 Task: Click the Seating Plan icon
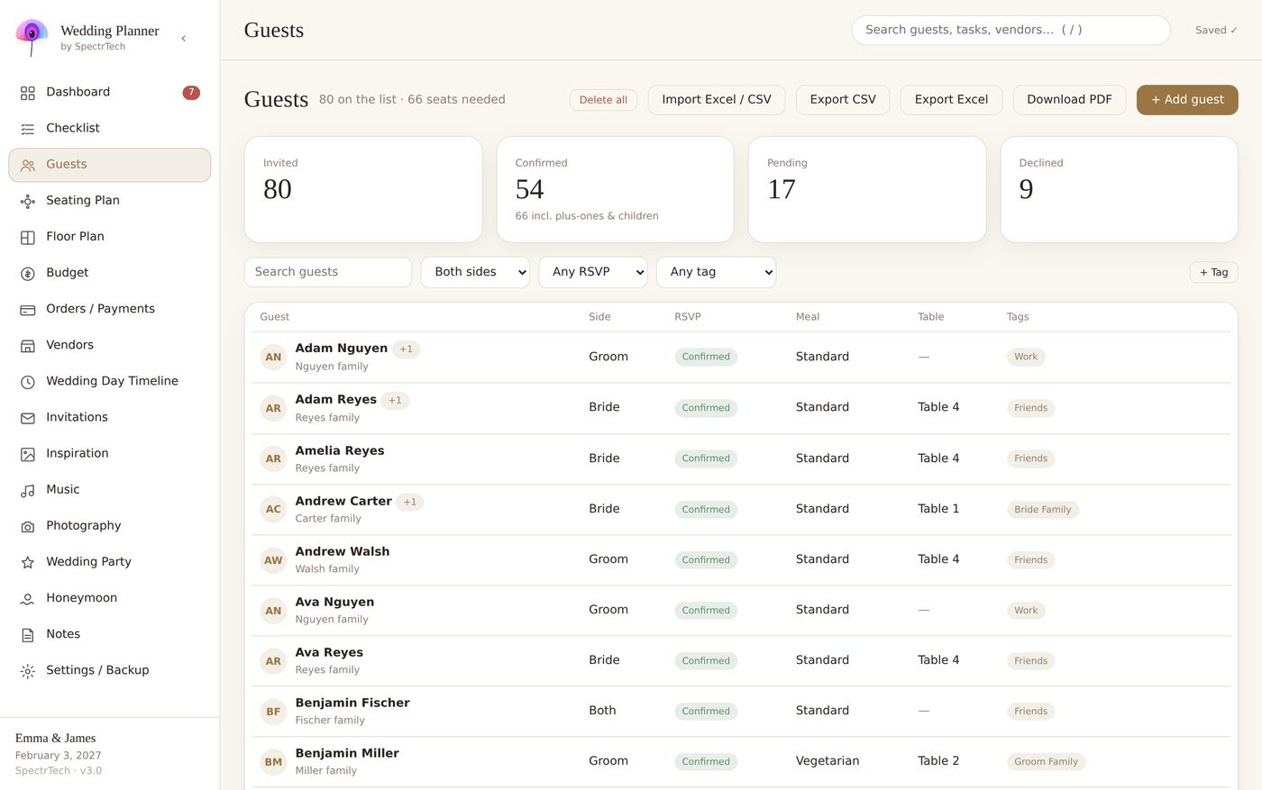tap(28, 201)
